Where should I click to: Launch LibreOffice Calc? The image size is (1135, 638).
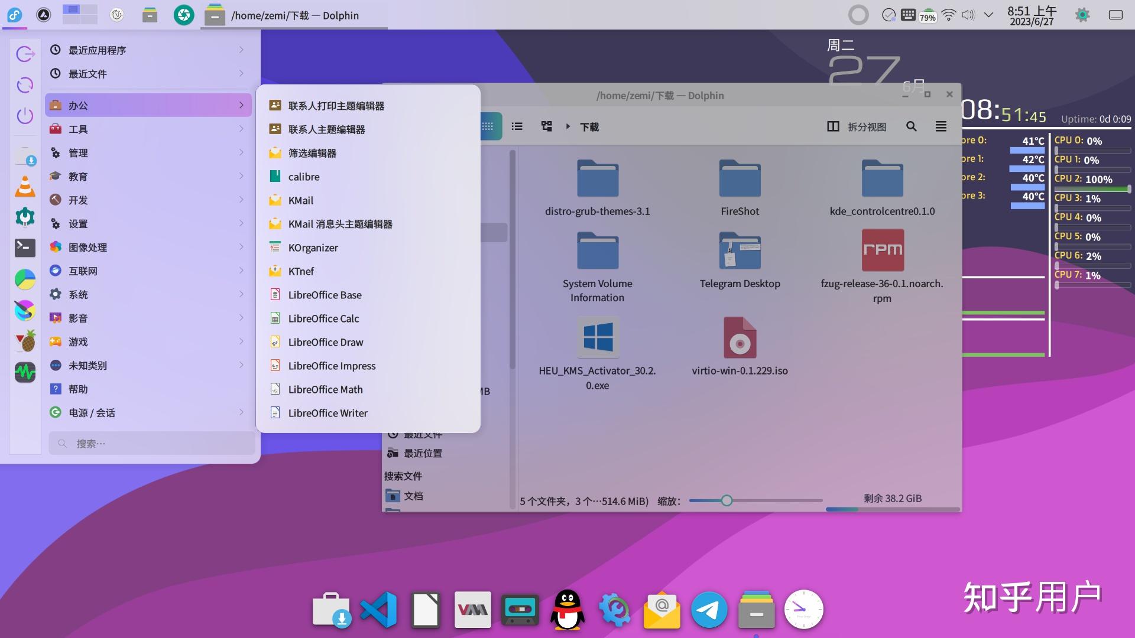coord(368,318)
